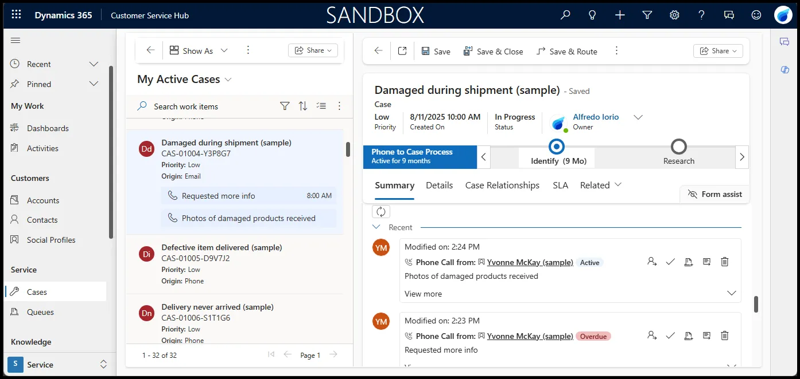800x379 pixels.
Task: Collapse the site map hamburger menu
Action: pyautogui.click(x=15, y=40)
